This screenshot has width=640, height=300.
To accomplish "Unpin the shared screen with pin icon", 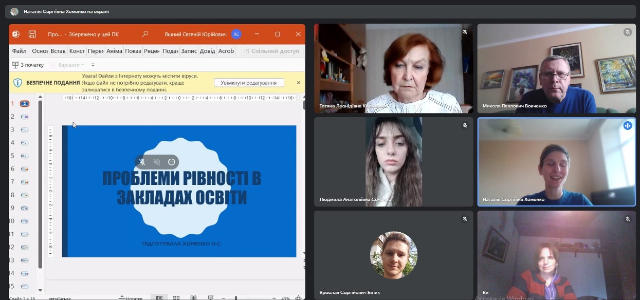I will coord(142,162).
